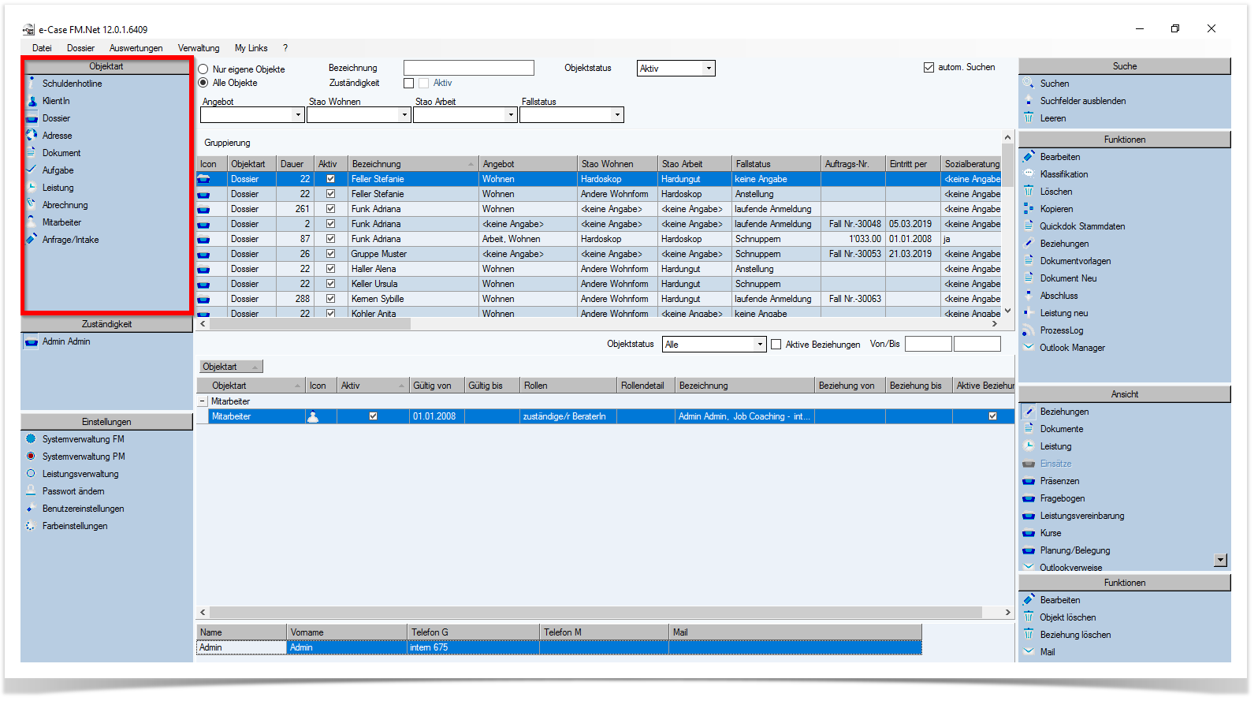Open Systemverwaltung FM settings icon
The width and height of the screenshot is (1258, 701).
pos(32,439)
